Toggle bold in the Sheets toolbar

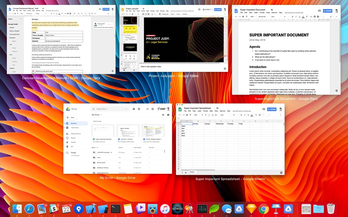241,115
